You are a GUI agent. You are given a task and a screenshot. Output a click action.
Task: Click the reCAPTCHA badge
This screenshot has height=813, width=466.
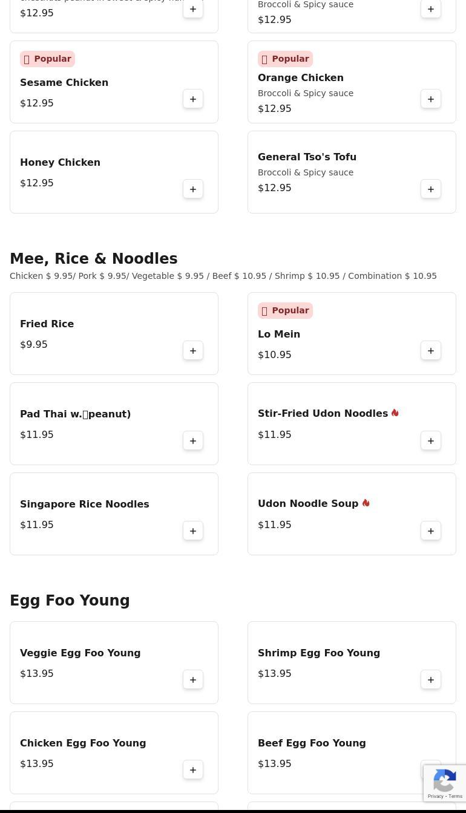(x=445, y=783)
